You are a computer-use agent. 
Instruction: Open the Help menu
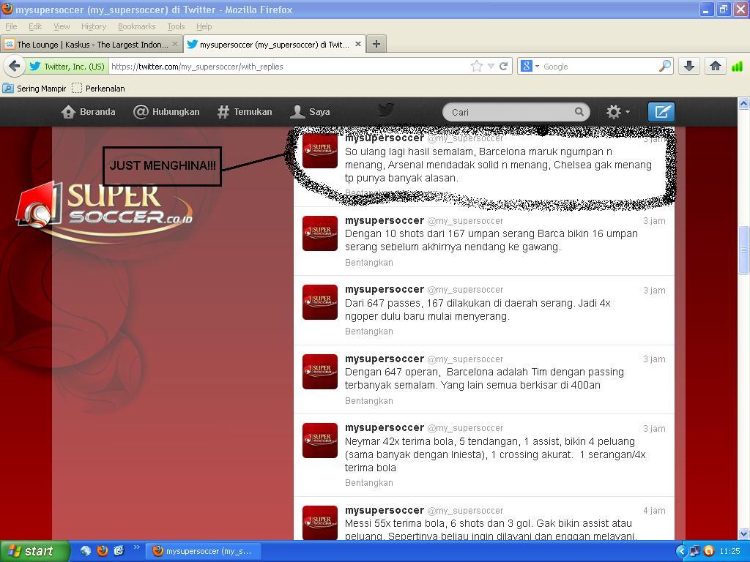point(204,26)
